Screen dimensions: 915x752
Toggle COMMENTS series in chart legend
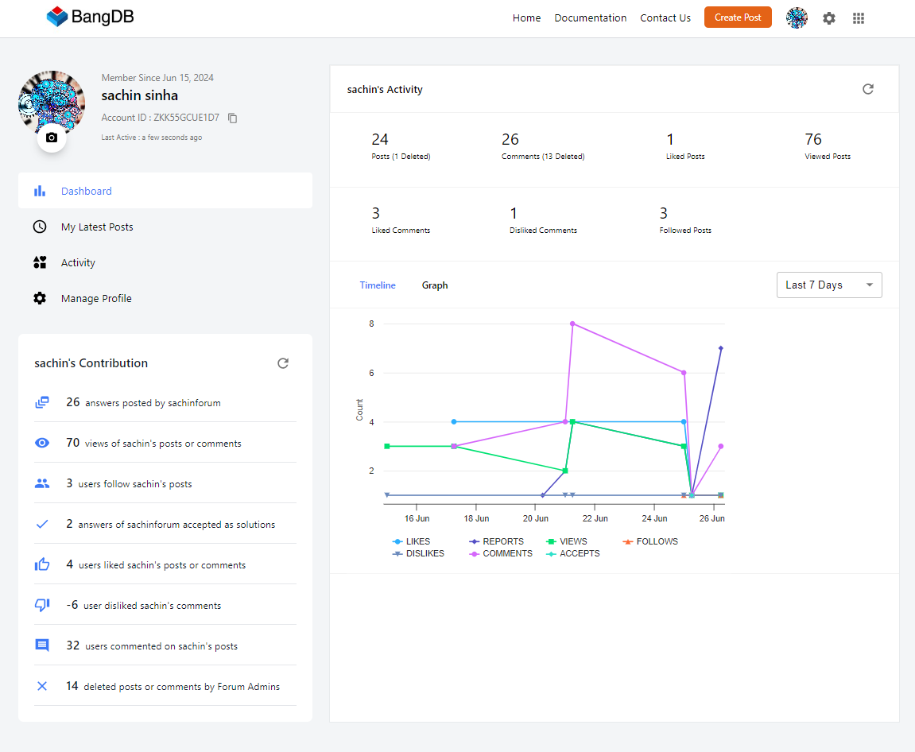coord(501,553)
